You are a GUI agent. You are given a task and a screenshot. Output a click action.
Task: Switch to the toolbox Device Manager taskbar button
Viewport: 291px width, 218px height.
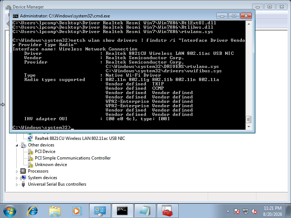point(167,211)
